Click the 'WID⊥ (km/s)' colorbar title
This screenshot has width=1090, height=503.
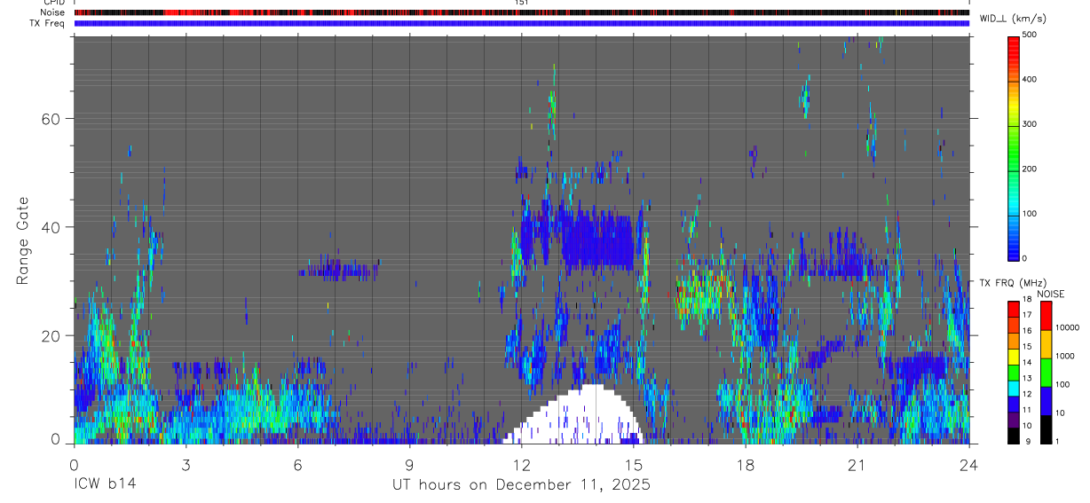[1015, 19]
